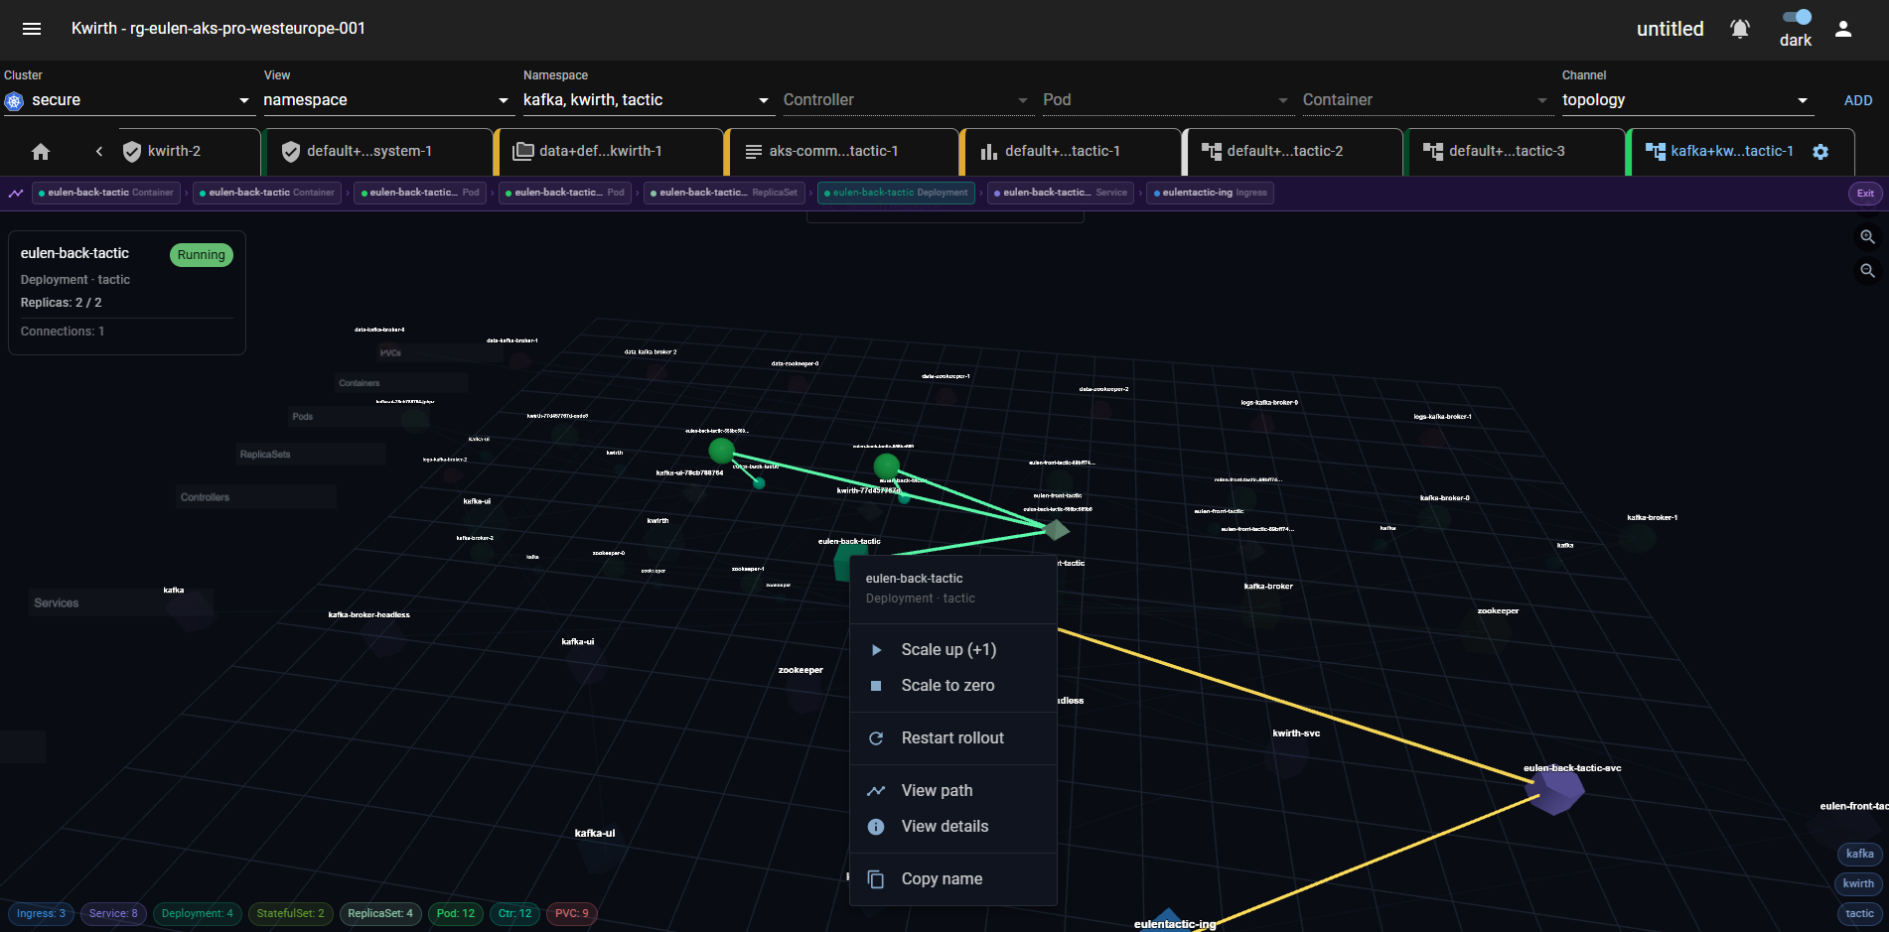Click the 'Replicas: 2 / 2' text

[x=62, y=303]
